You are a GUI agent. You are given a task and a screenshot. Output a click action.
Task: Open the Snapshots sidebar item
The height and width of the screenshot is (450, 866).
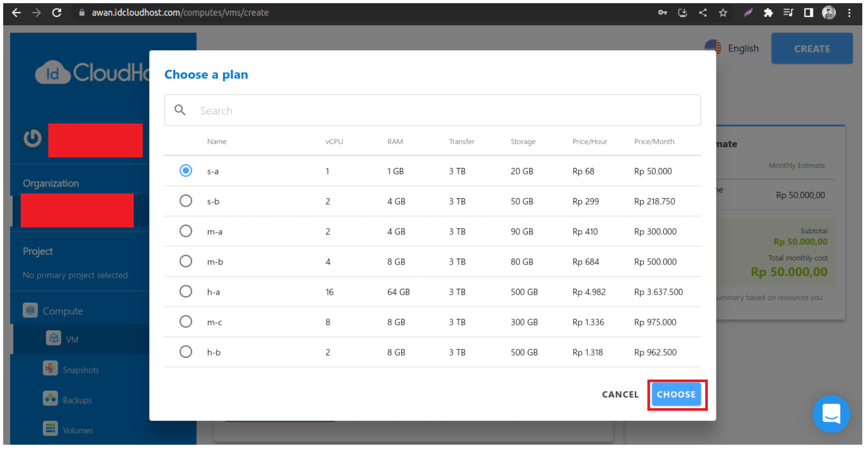point(80,369)
